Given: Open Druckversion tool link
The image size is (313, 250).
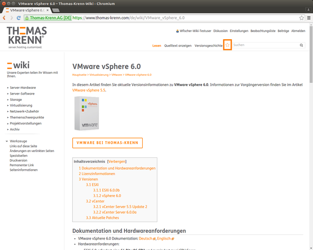Looking at the screenshot, I should coord(18,160).
